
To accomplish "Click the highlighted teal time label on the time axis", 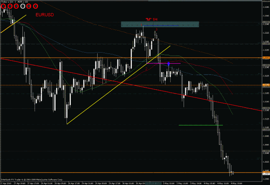I will pos(153,183).
